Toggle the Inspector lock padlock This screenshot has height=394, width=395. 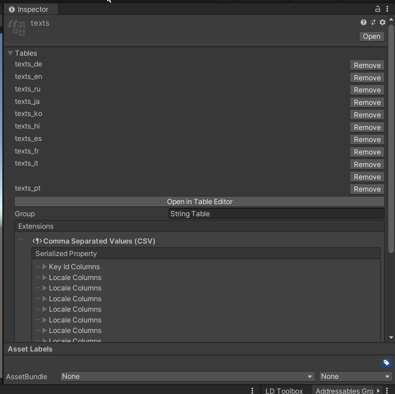click(x=377, y=9)
